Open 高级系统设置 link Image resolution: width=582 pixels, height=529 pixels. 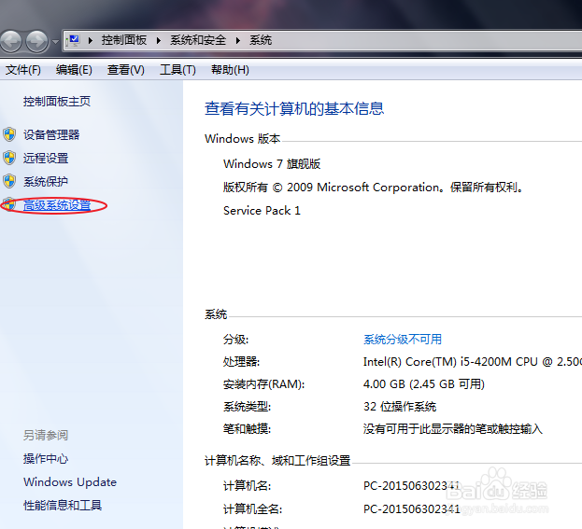pos(57,205)
